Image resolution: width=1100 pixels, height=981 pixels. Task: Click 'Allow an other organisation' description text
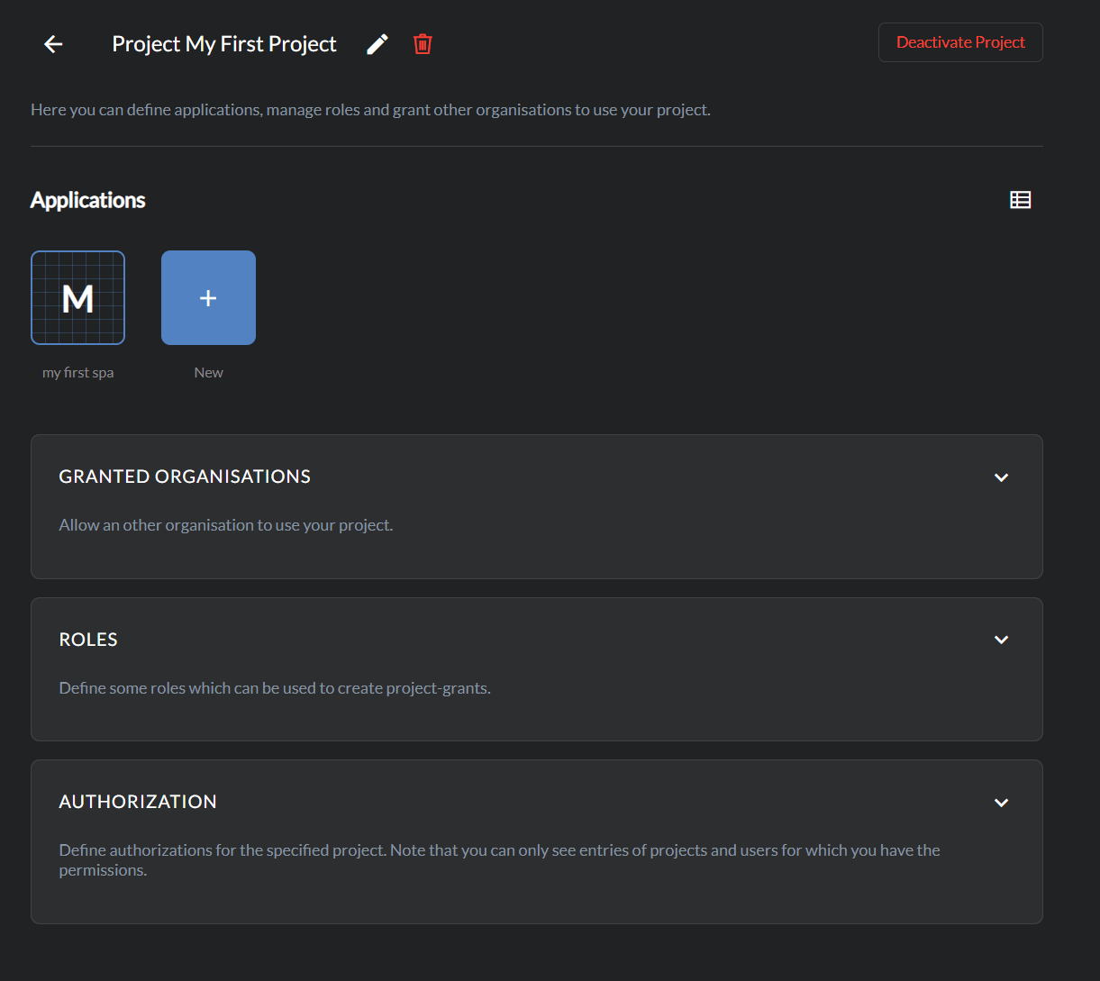point(226,525)
